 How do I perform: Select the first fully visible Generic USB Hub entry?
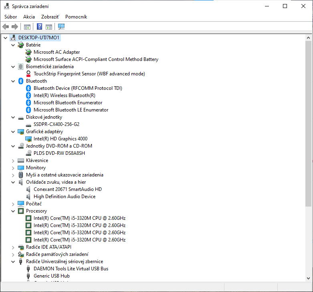[52, 276]
